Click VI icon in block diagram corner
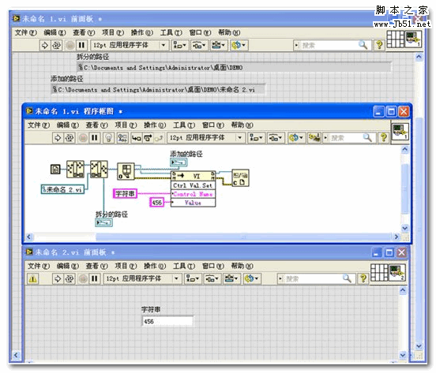This screenshot has height=373, width=436. pos(400,132)
